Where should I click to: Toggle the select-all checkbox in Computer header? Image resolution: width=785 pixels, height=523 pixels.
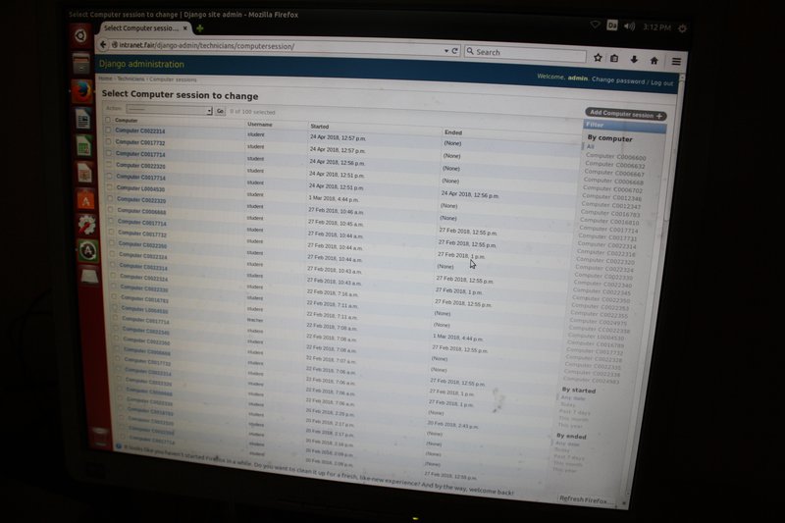pos(108,120)
